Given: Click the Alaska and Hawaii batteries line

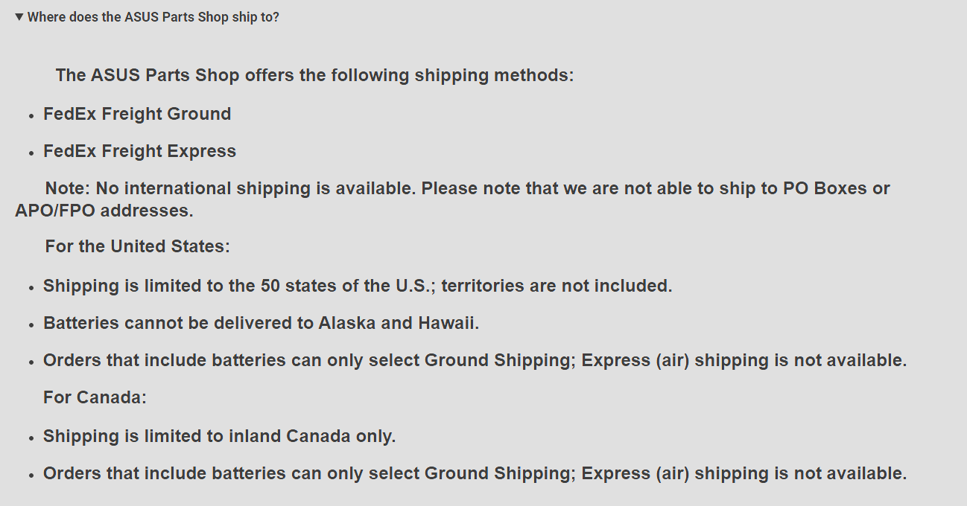Looking at the screenshot, I should click(x=261, y=323).
